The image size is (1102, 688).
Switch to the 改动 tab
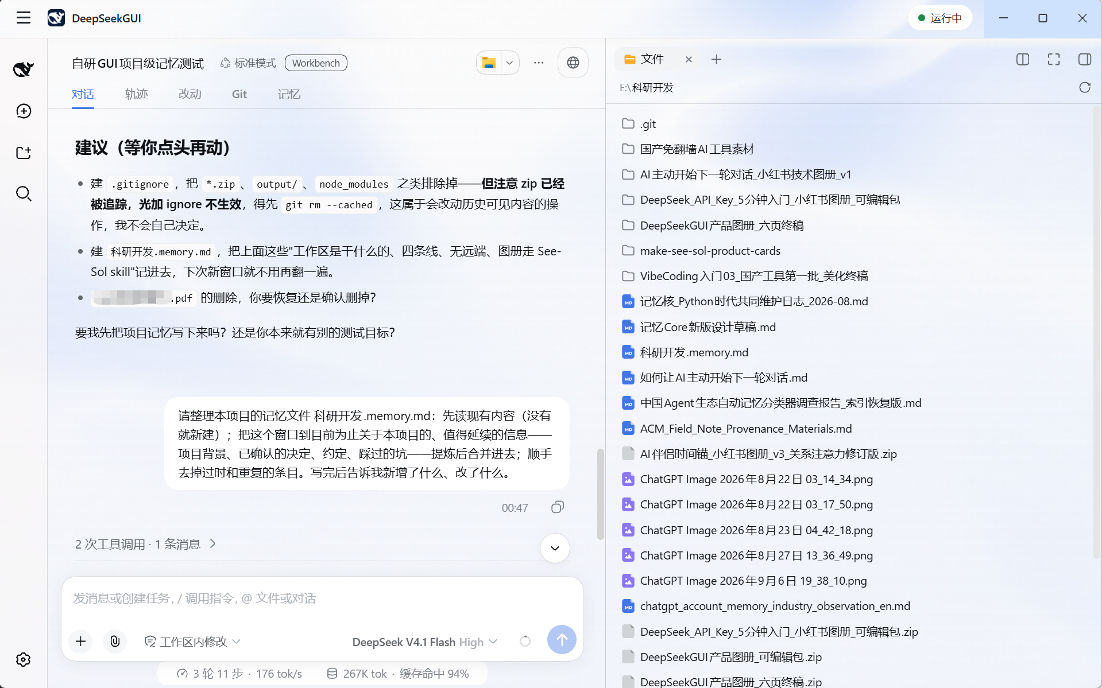tap(190, 94)
